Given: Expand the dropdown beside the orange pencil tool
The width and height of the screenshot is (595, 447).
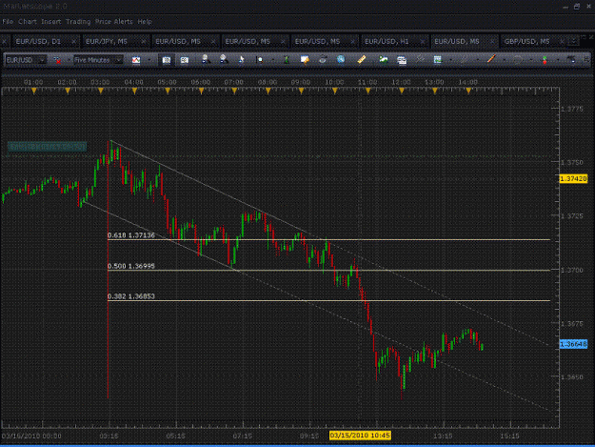Looking at the screenshot, I should coord(504,60).
